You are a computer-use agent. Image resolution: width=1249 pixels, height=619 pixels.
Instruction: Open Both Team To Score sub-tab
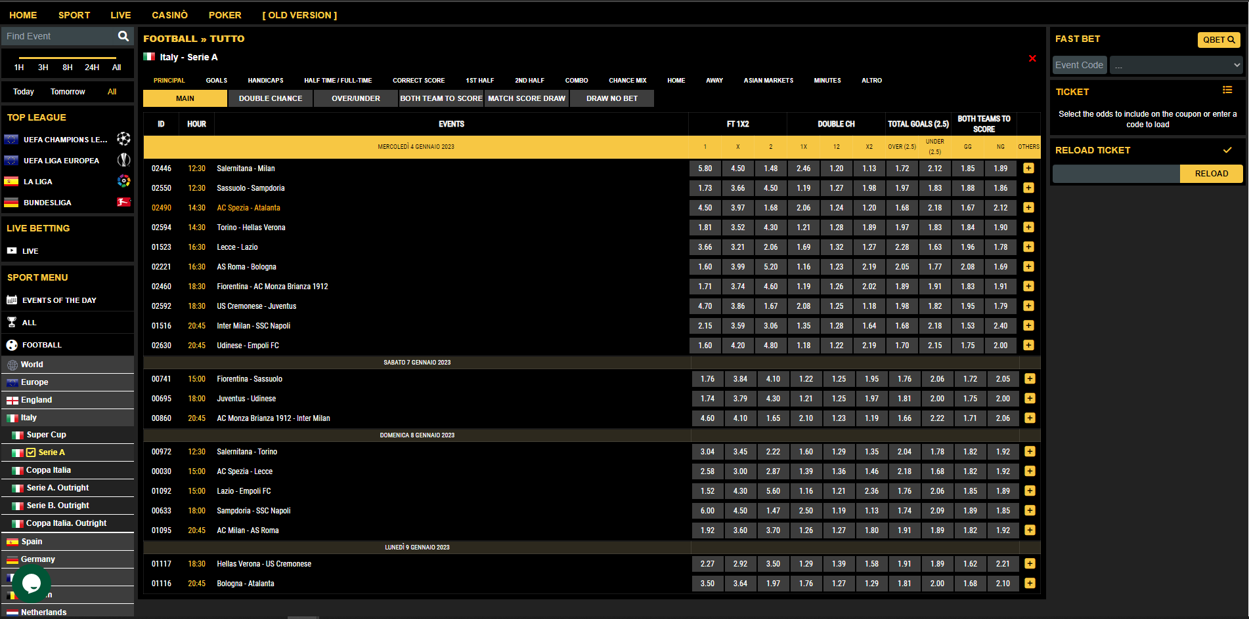[441, 98]
